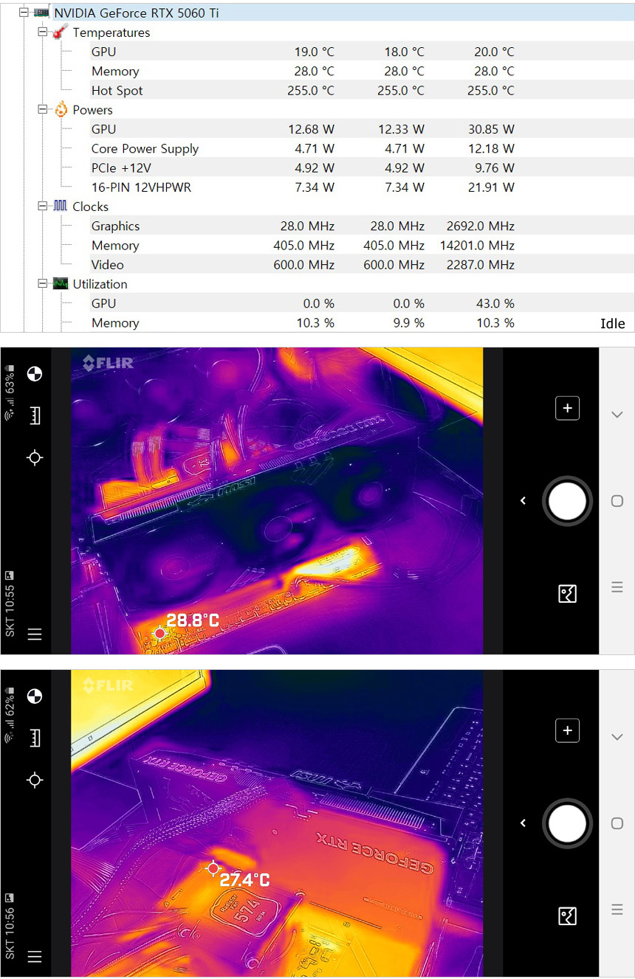Tap the SKT 10:55 clock text

pyautogui.click(x=10, y=611)
